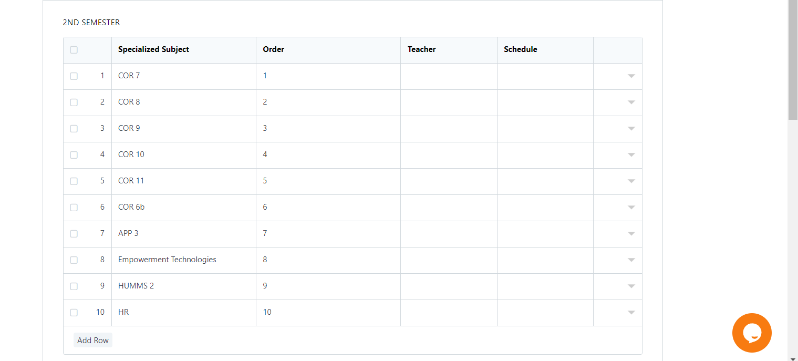Screen dimensions: 798x361
Task: Expand row arrow for Empowerment Technologies
Action: [631, 260]
